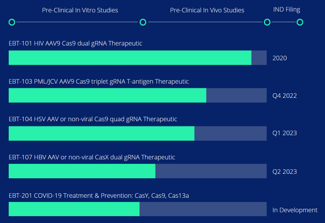Click the final circle marker ending IND Filing
Image resolution: width=325 pixels, height=223 pixels.
300,22
